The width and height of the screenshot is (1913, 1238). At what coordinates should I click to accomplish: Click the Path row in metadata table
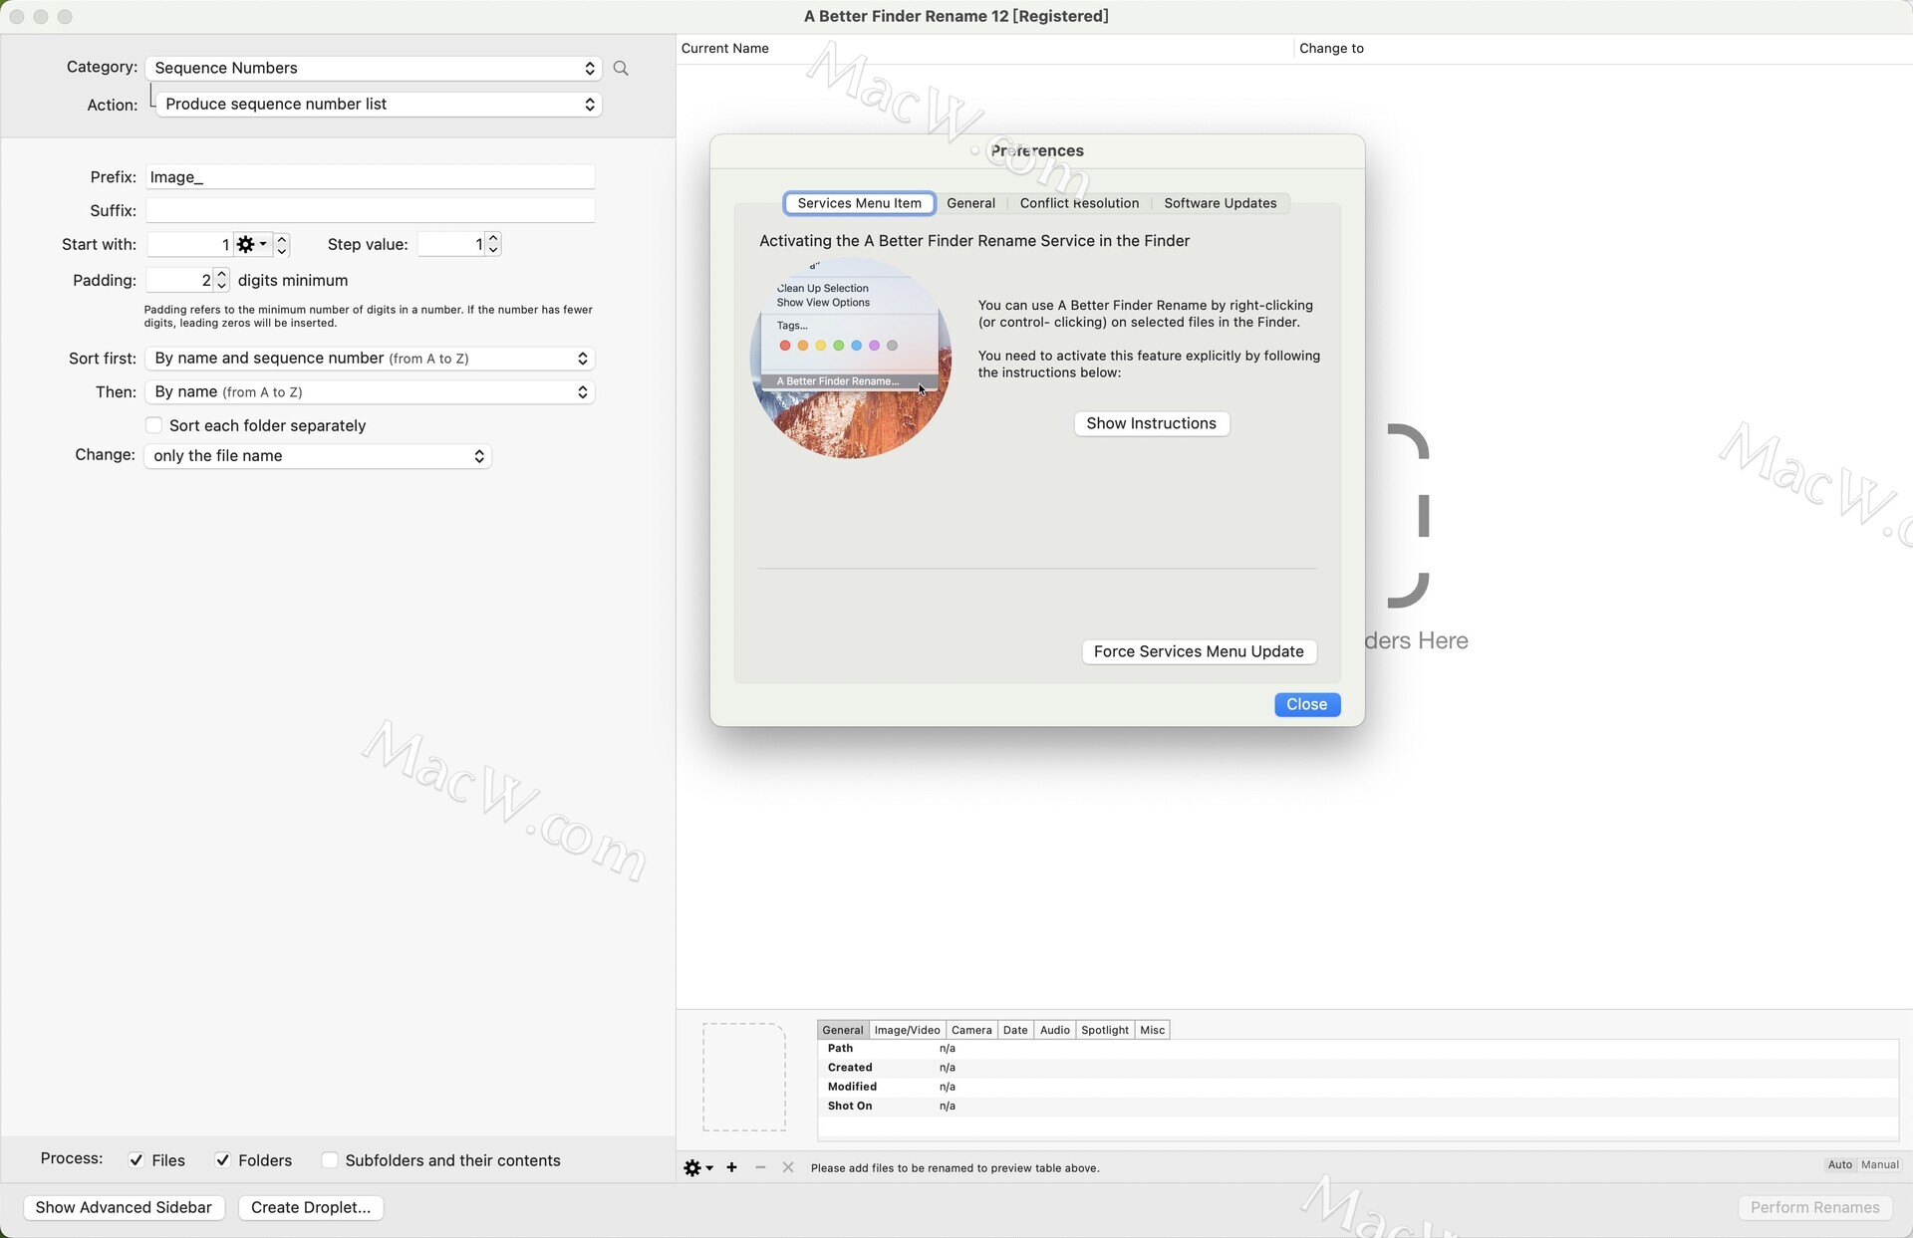coord(1358,1049)
